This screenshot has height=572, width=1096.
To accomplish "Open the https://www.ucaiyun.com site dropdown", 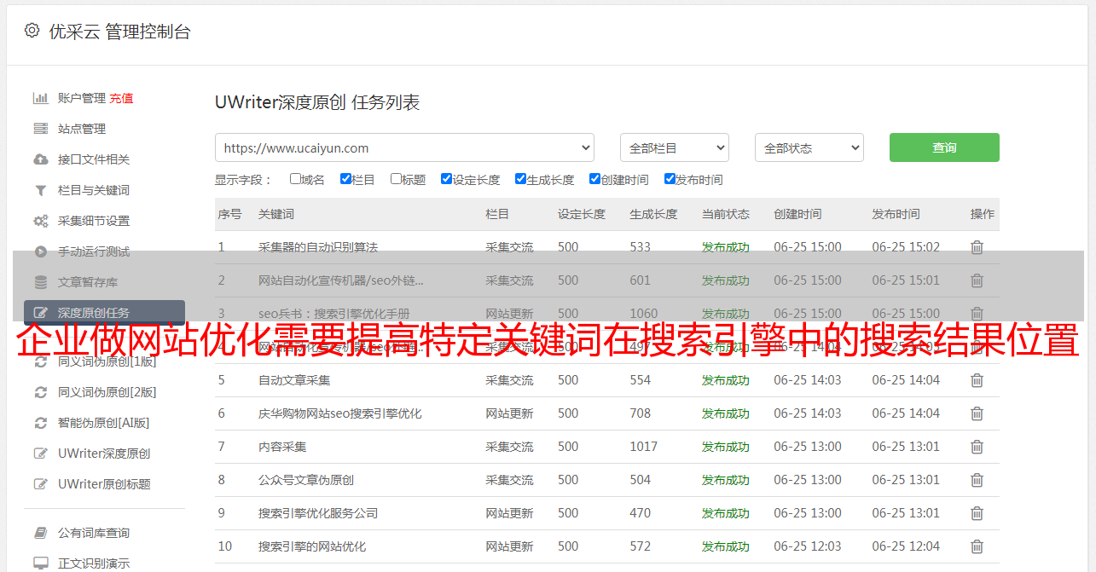I will click(404, 147).
